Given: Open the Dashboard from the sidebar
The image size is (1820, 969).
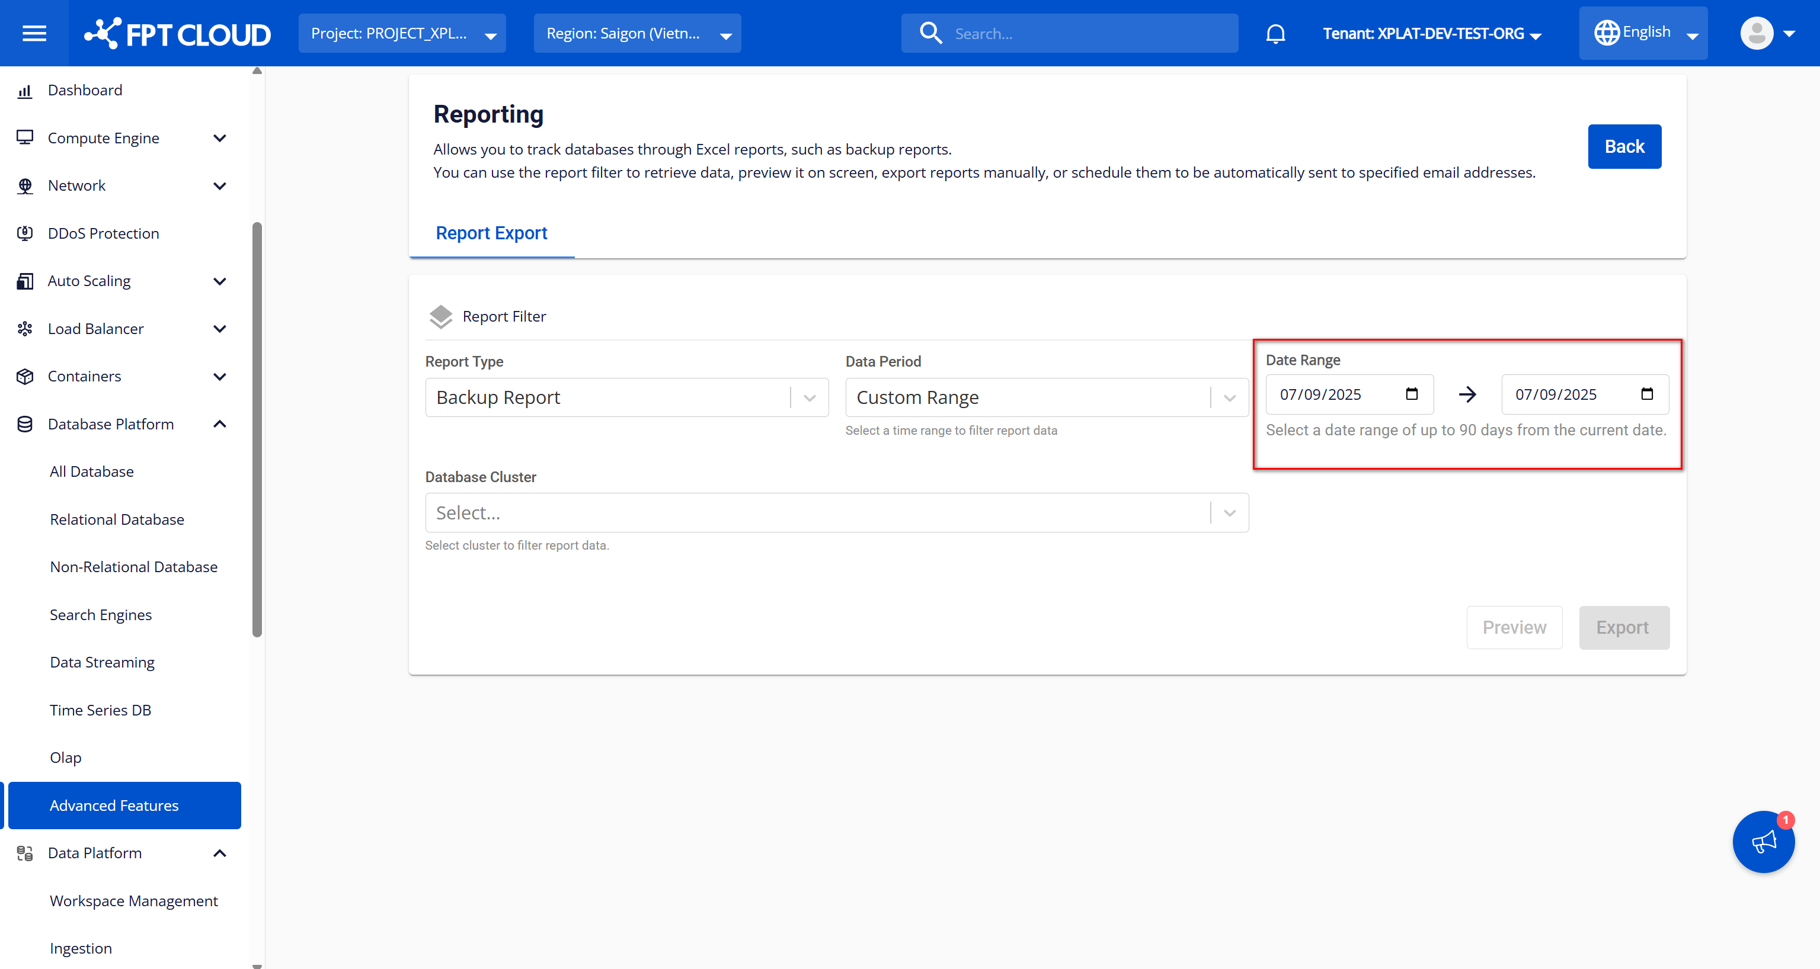Looking at the screenshot, I should pos(85,91).
